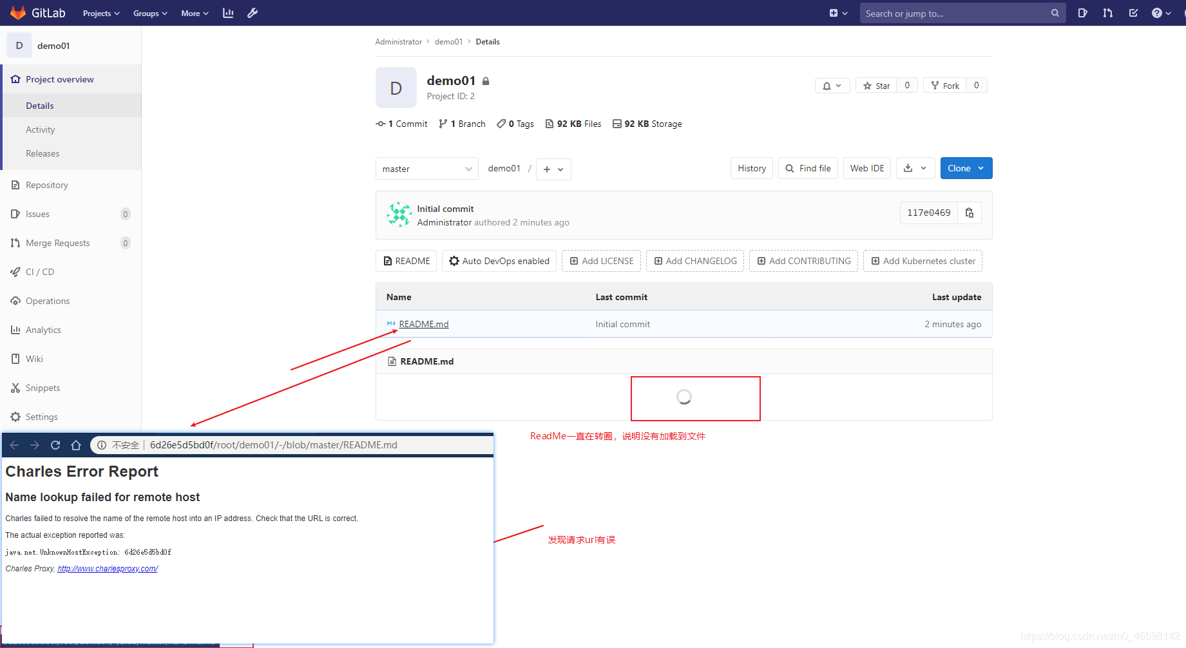This screenshot has width=1186, height=648.
Task: Open README.md file in table
Action: [x=424, y=324]
